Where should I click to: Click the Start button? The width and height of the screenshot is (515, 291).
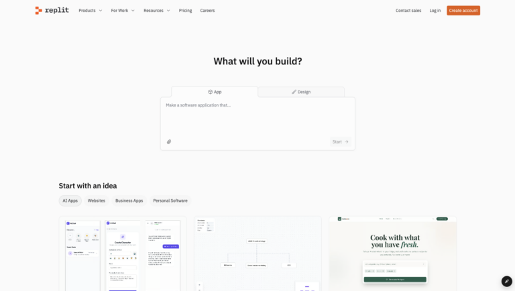coord(340,142)
